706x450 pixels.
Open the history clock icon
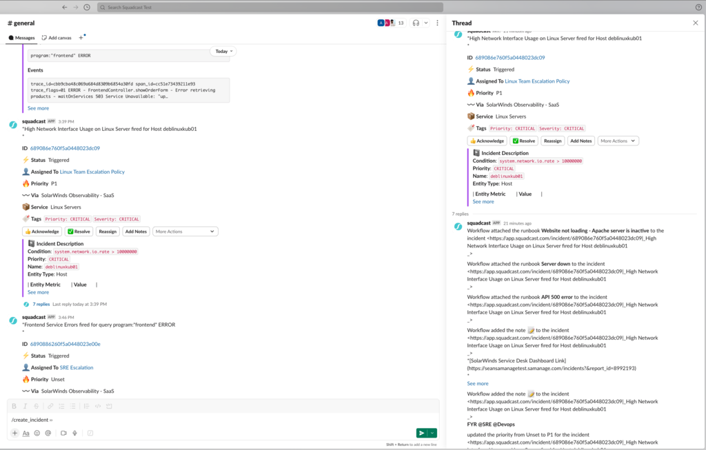[x=87, y=7]
